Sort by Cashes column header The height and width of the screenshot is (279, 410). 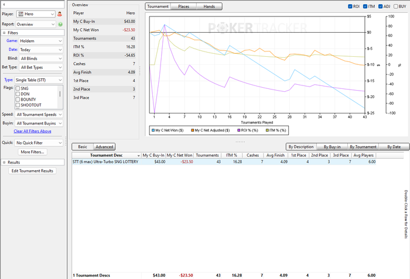253,155
